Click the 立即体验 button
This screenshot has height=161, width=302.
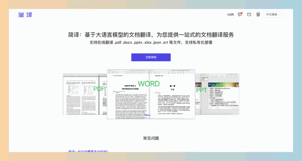coord(151,57)
